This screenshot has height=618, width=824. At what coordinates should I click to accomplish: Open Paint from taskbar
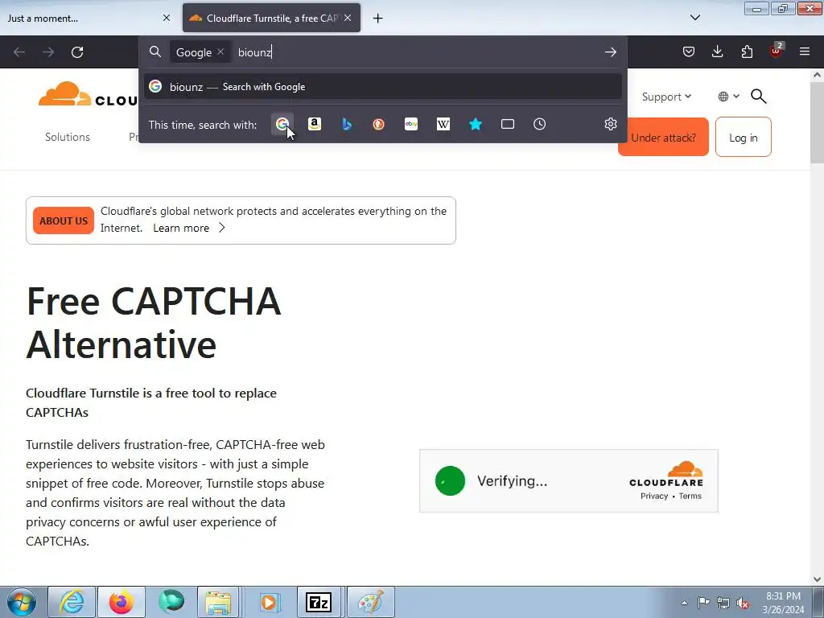370,602
